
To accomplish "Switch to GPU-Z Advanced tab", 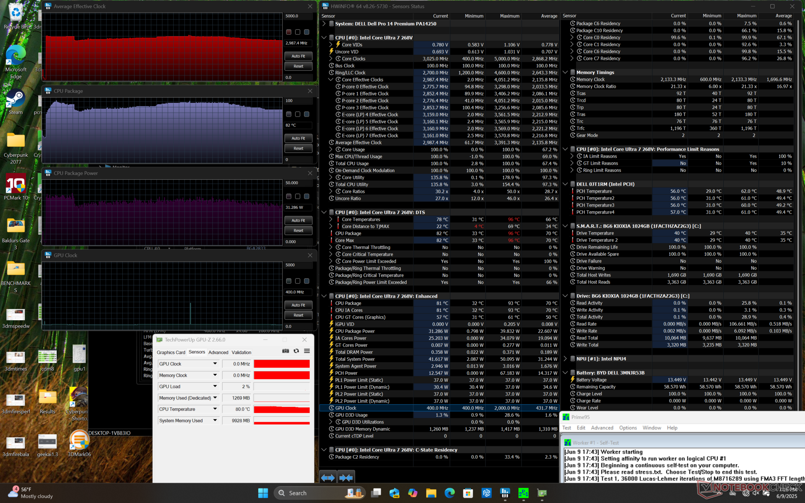I will click(218, 353).
